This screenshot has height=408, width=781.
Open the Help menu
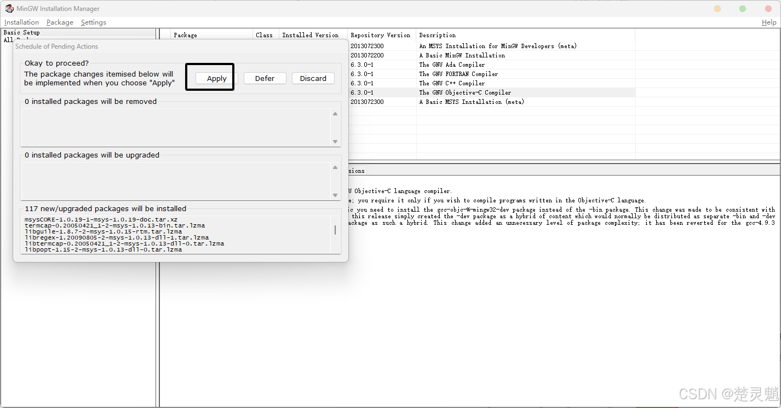769,22
